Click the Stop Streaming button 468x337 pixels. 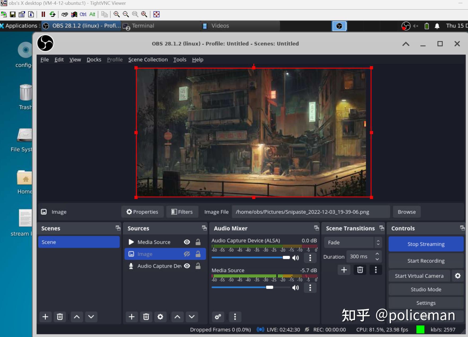click(x=426, y=244)
